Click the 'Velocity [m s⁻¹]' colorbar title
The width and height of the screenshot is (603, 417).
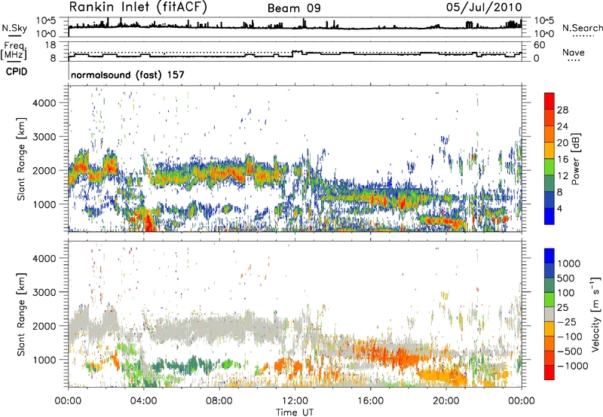tap(596, 314)
